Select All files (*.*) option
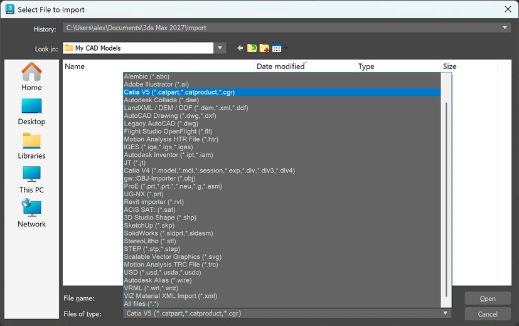519x326 pixels. pyautogui.click(x=282, y=303)
